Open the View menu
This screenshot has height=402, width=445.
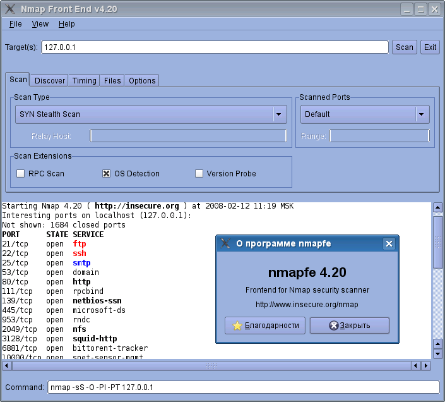40,24
